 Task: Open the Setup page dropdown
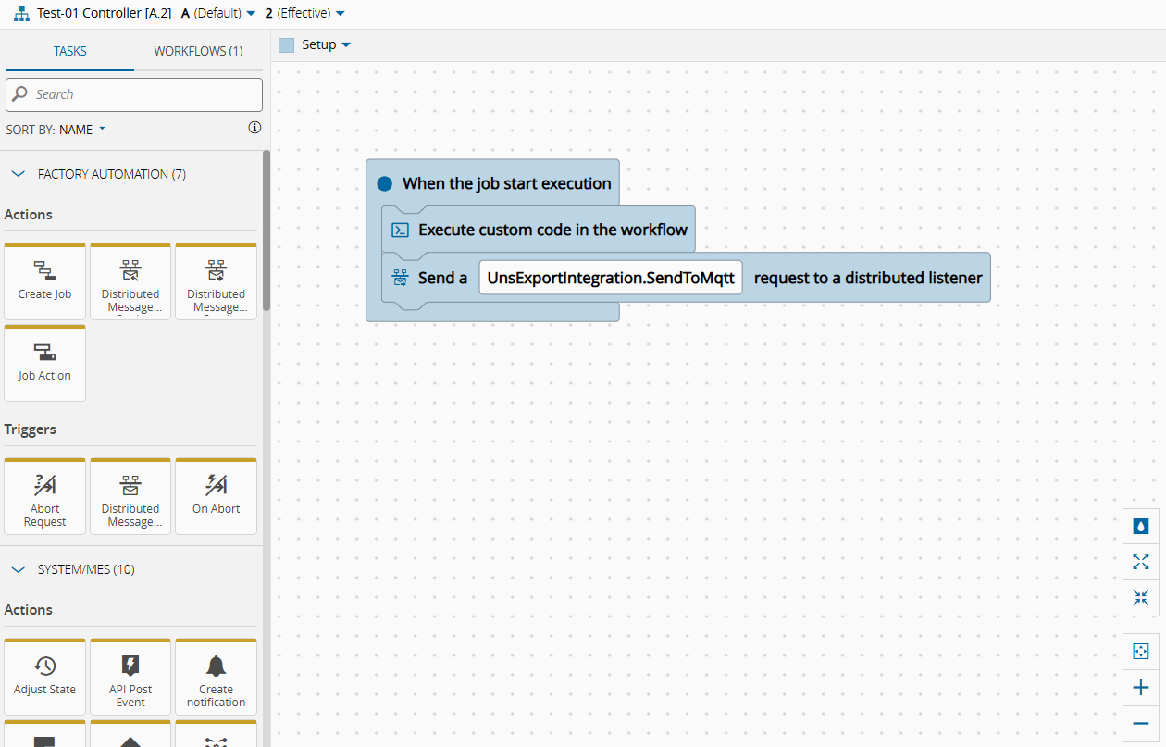click(326, 44)
